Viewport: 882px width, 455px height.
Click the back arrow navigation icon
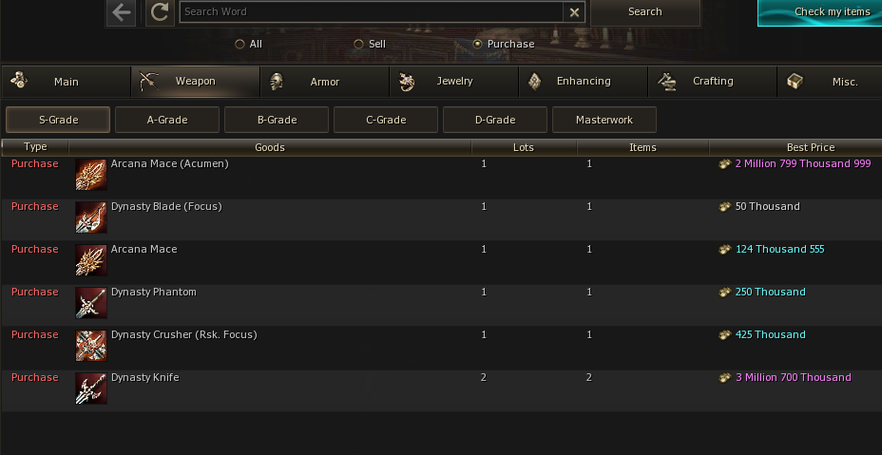(x=121, y=12)
